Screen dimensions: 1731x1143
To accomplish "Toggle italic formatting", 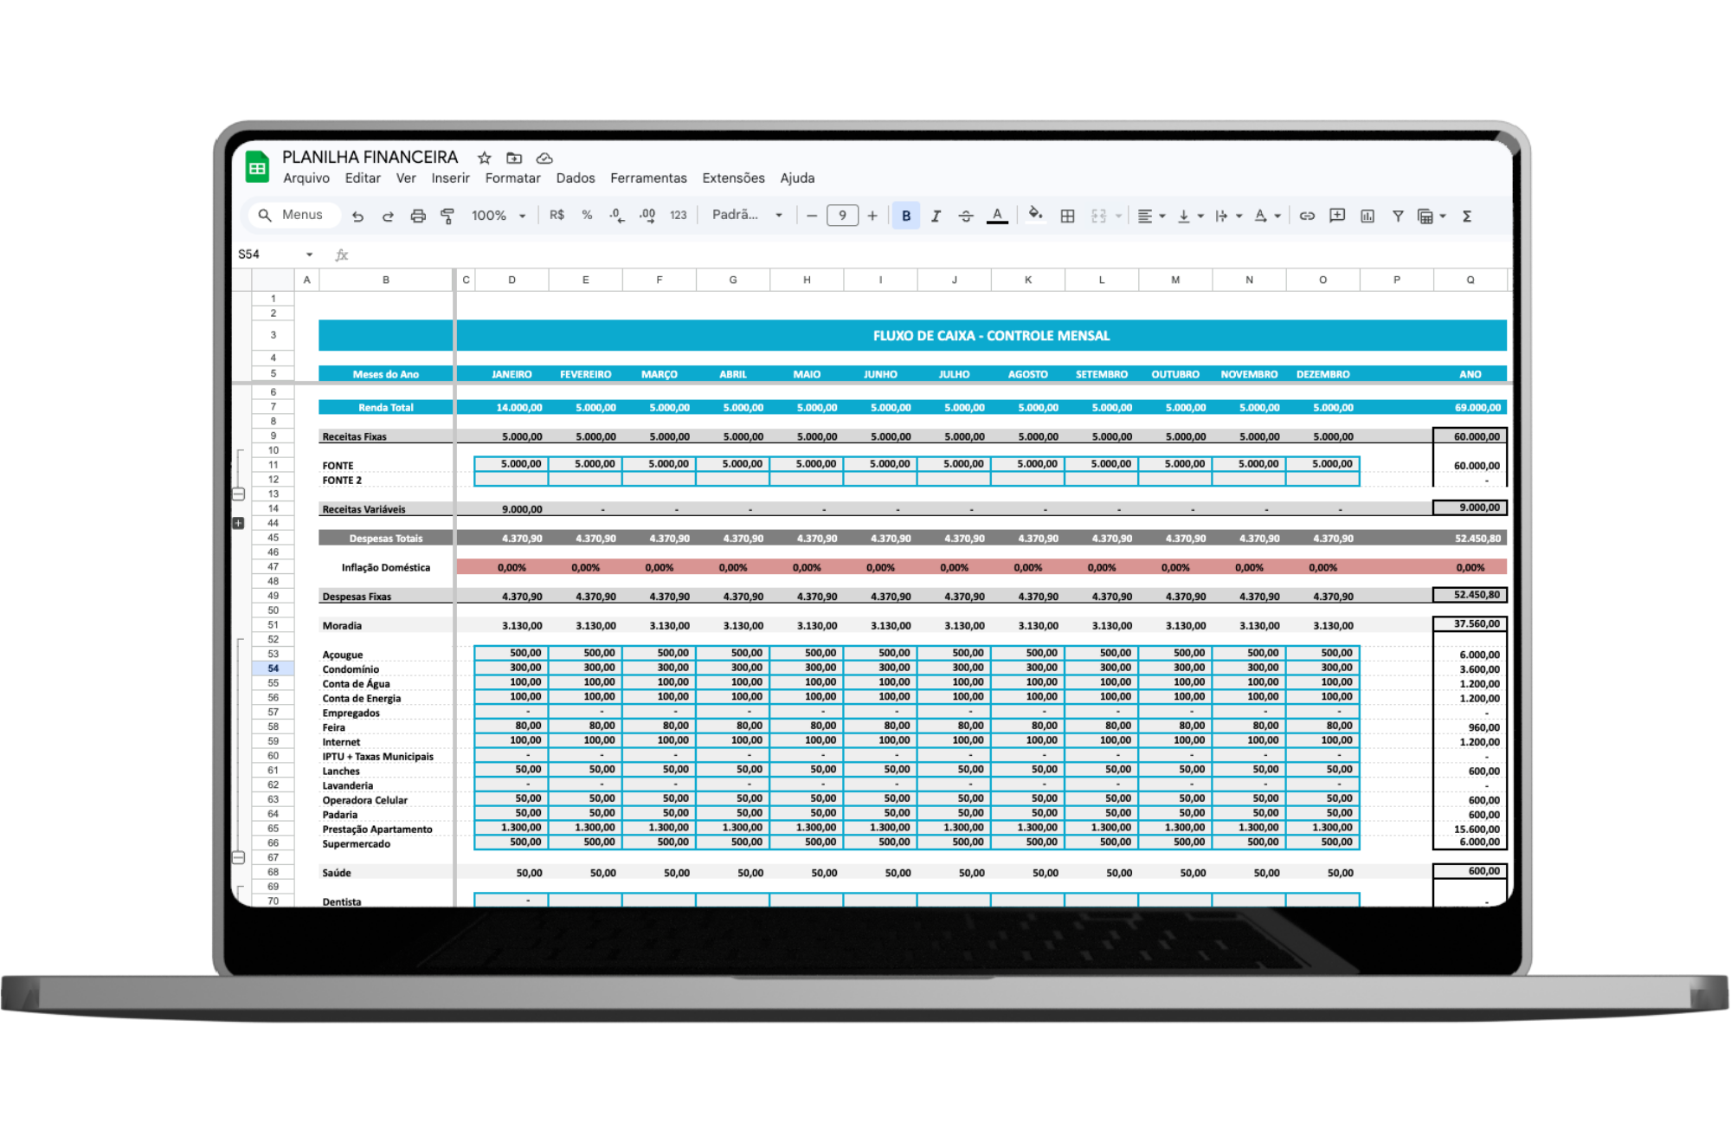I will [x=936, y=216].
